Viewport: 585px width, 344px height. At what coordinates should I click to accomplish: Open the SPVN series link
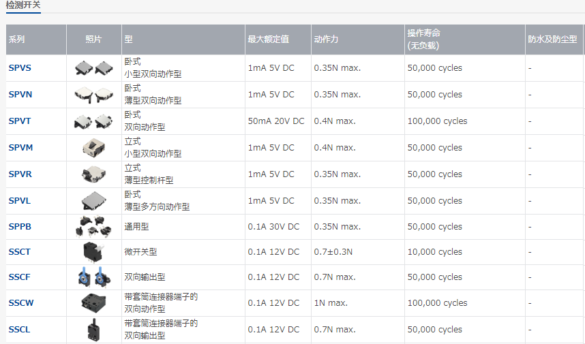[20, 95]
